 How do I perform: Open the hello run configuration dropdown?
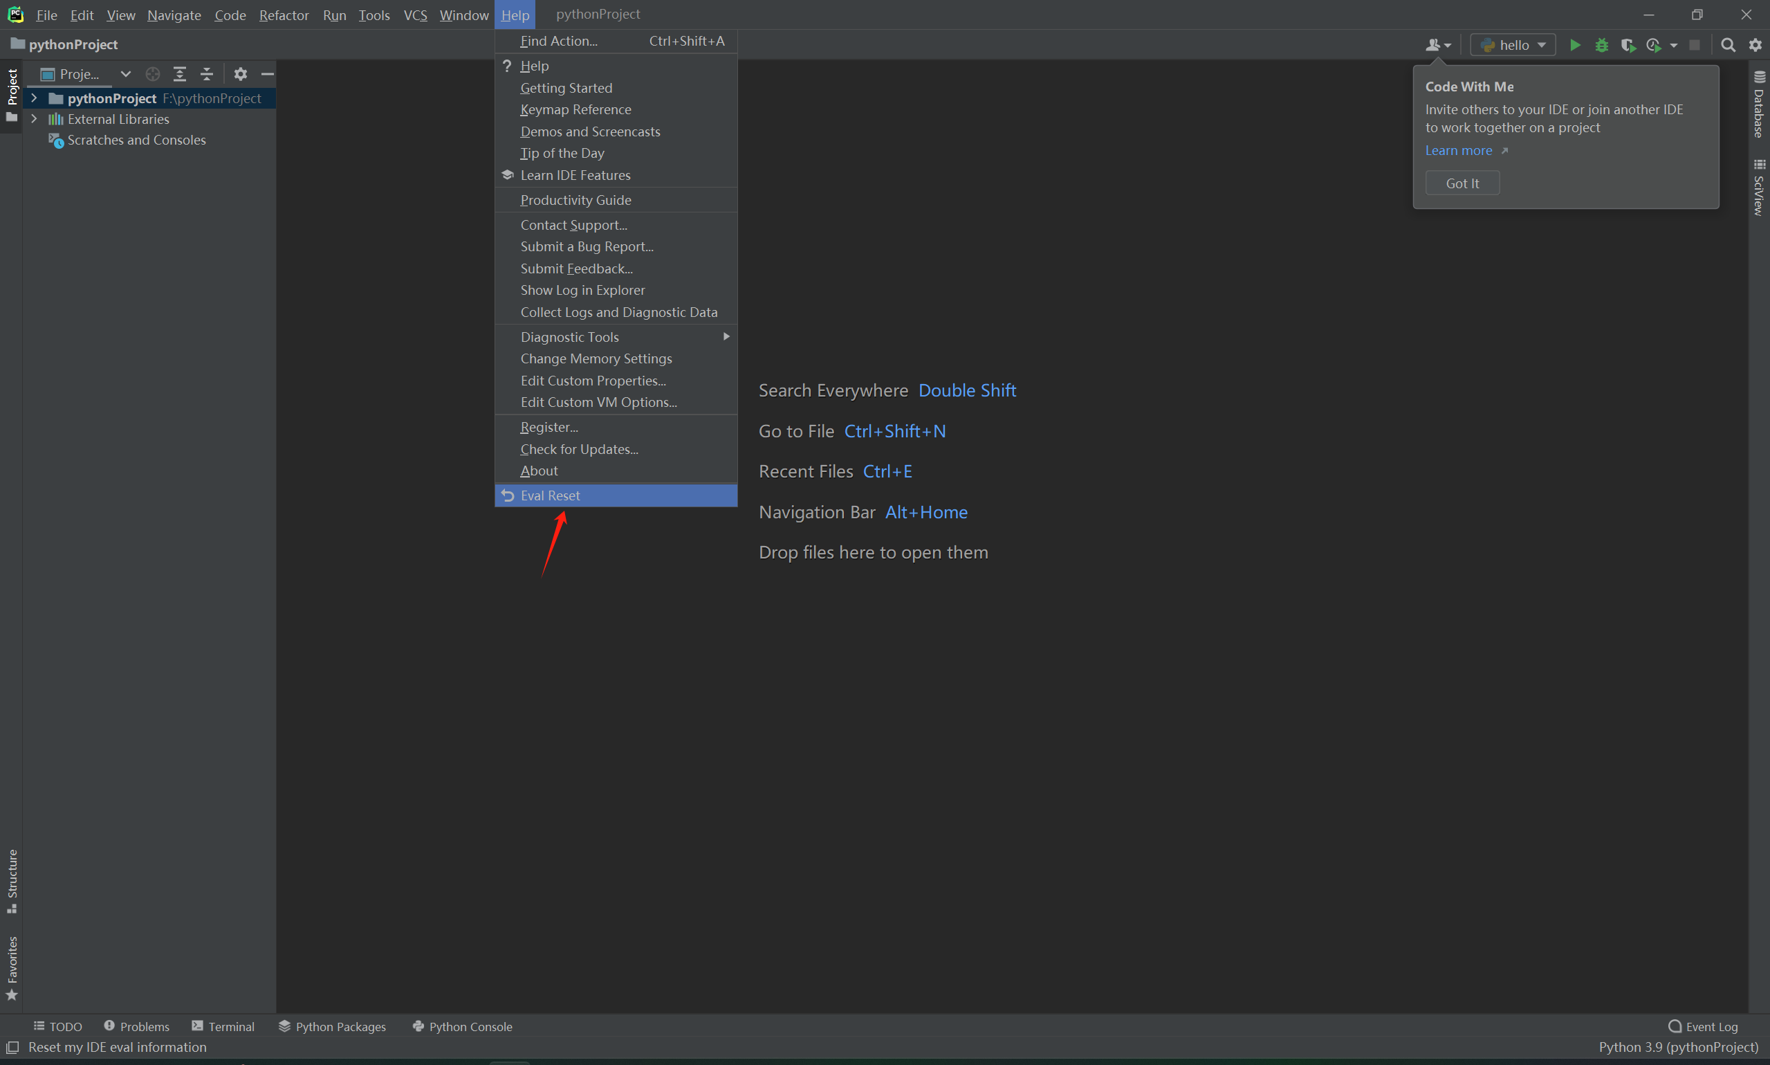[x=1513, y=45]
